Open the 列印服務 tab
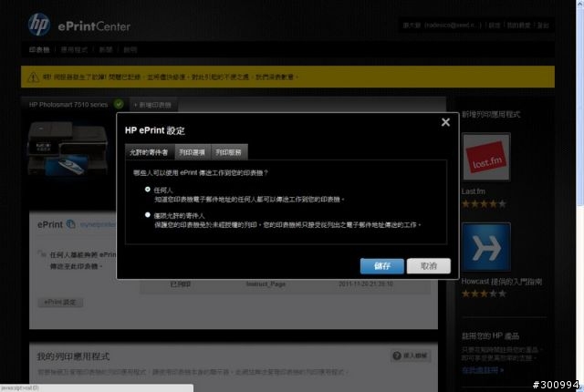Viewport: 584px width, 392px height. (x=229, y=152)
